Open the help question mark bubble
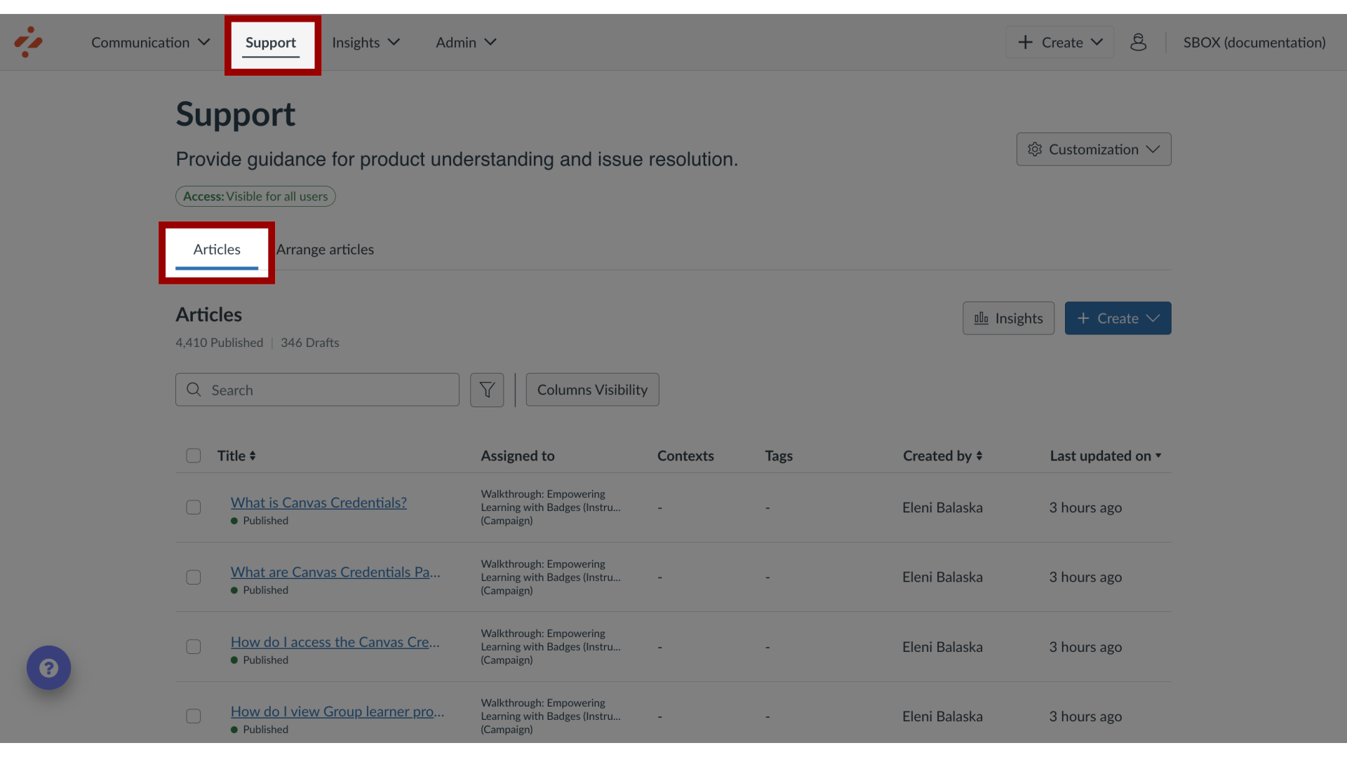1347x757 pixels. (48, 667)
